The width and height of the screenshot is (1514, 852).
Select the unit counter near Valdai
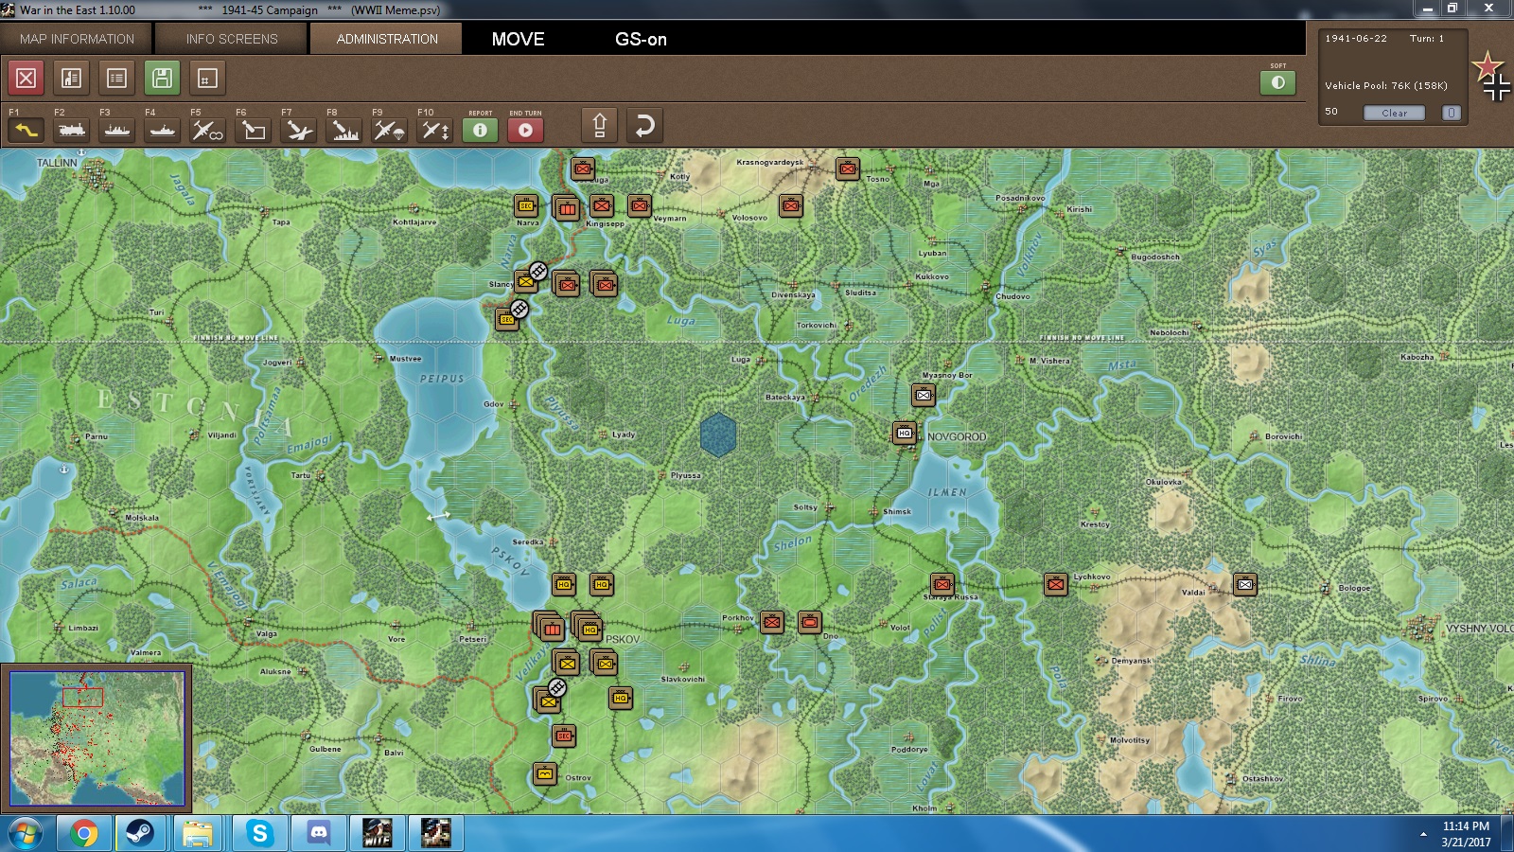pos(1245,584)
